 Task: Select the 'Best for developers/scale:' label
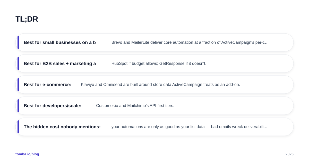pos(53,106)
